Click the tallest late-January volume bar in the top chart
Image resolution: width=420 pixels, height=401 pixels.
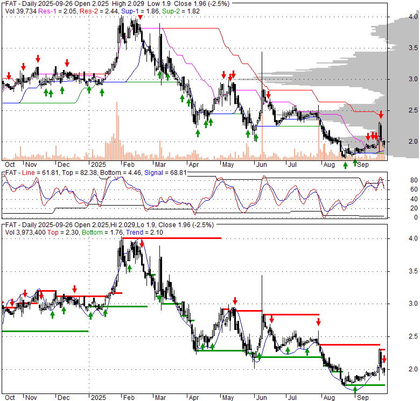coord(117,131)
